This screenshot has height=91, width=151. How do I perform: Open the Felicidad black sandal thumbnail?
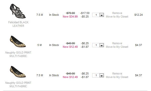[18, 11]
